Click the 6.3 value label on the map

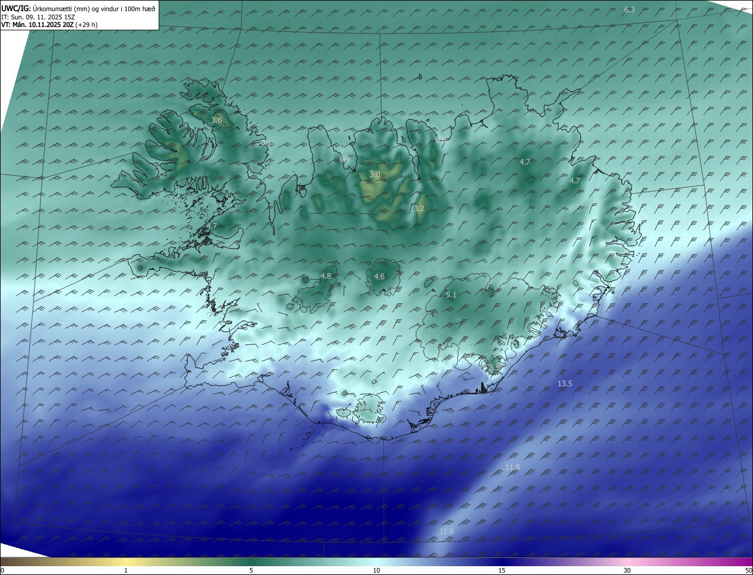pyautogui.click(x=629, y=9)
